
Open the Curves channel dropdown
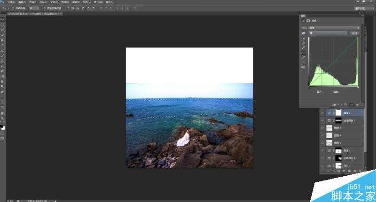[329, 33]
